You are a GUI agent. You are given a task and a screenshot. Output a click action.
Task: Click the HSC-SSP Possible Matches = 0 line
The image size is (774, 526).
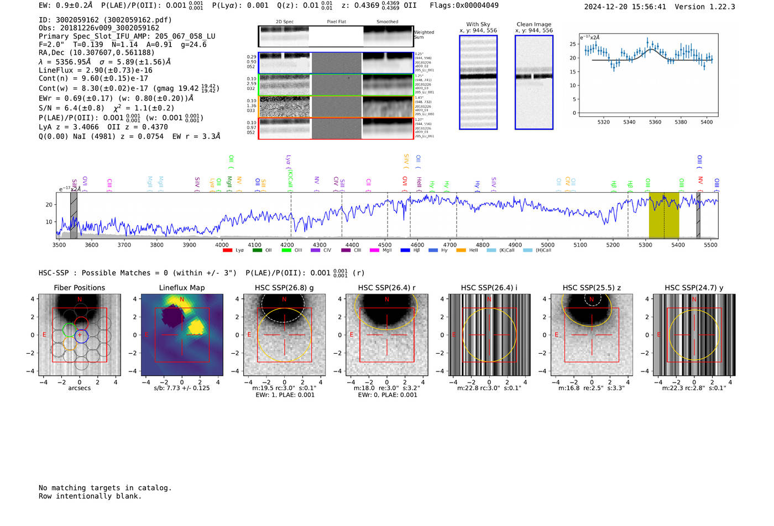[138, 273]
